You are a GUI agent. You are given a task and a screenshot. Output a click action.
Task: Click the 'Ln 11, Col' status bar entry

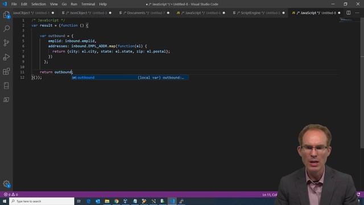pyautogui.click(x=270, y=195)
